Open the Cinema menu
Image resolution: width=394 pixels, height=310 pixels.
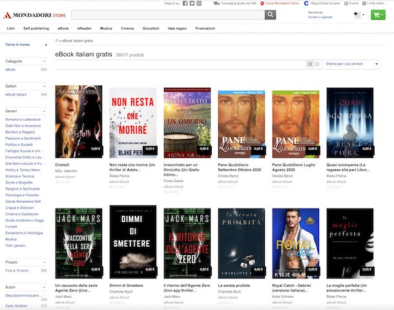coord(127,28)
